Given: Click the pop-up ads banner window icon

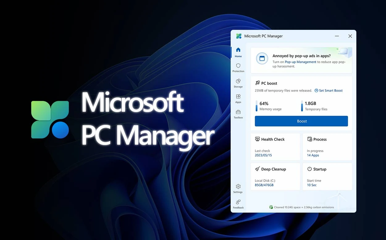Looking at the screenshot, I should point(262,58).
